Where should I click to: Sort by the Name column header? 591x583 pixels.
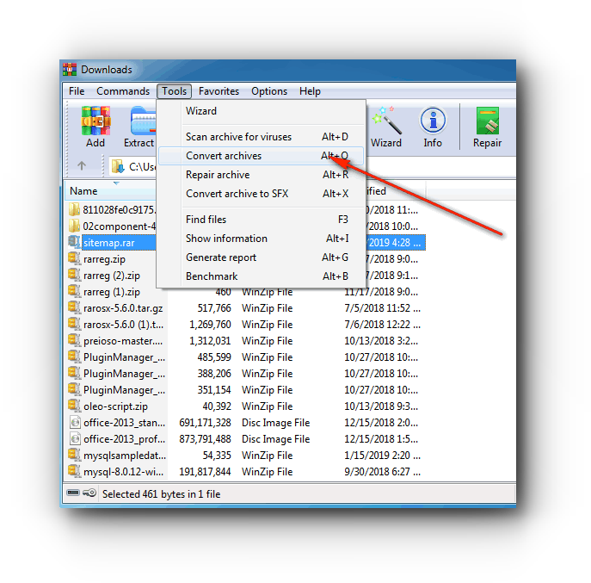click(110, 191)
